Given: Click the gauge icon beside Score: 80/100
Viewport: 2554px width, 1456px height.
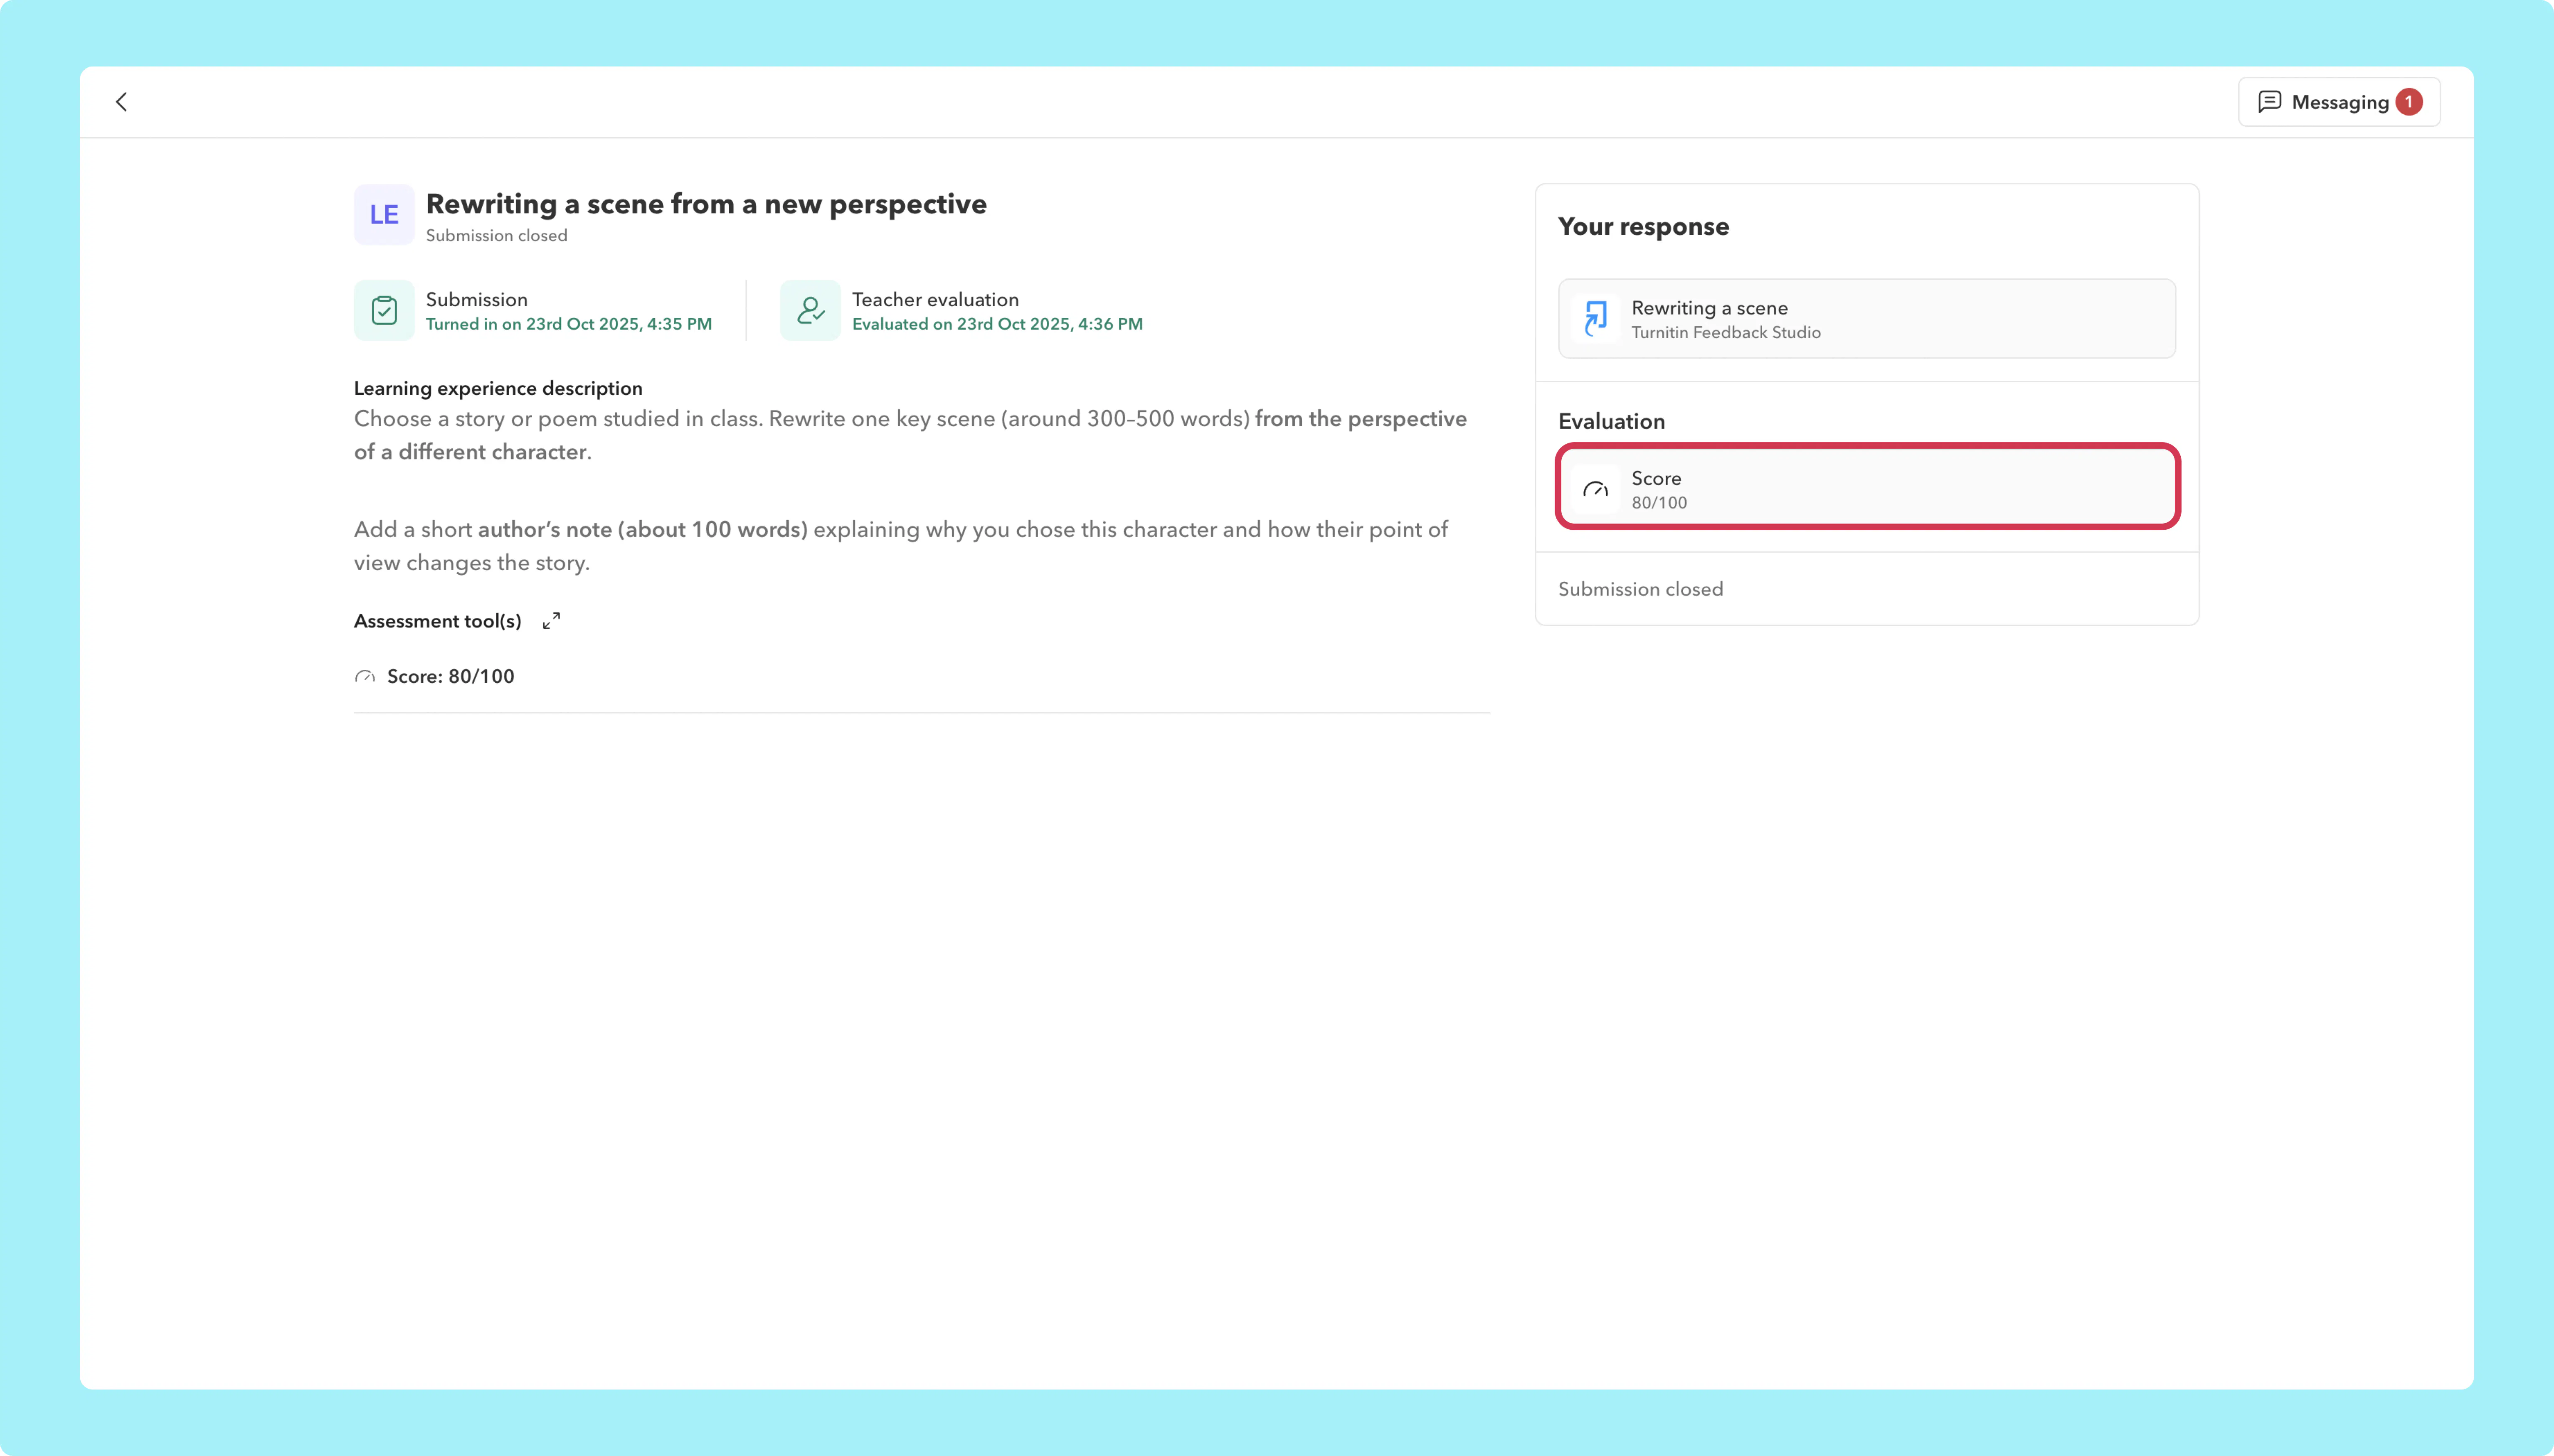Looking at the screenshot, I should point(365,677).
